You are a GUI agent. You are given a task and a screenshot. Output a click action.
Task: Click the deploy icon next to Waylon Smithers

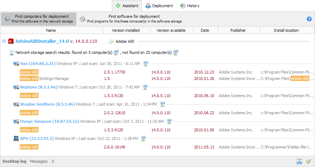tap(162, 104)
